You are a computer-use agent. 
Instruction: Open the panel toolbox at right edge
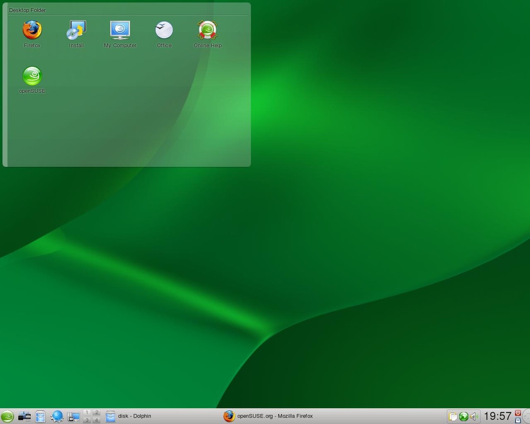(527, 416)
